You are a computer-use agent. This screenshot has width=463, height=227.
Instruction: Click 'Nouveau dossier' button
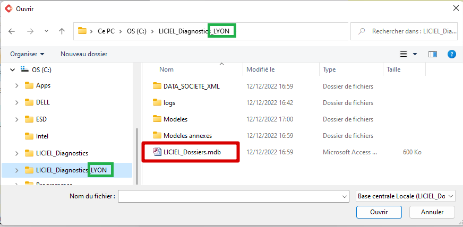(84, 54)
